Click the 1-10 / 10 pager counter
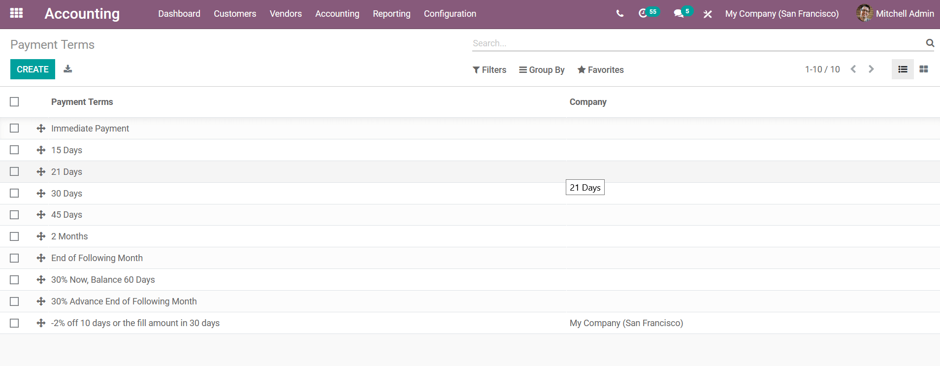Image resolution: width=940 pixels, height=366 pixels. tap(822, 69)
